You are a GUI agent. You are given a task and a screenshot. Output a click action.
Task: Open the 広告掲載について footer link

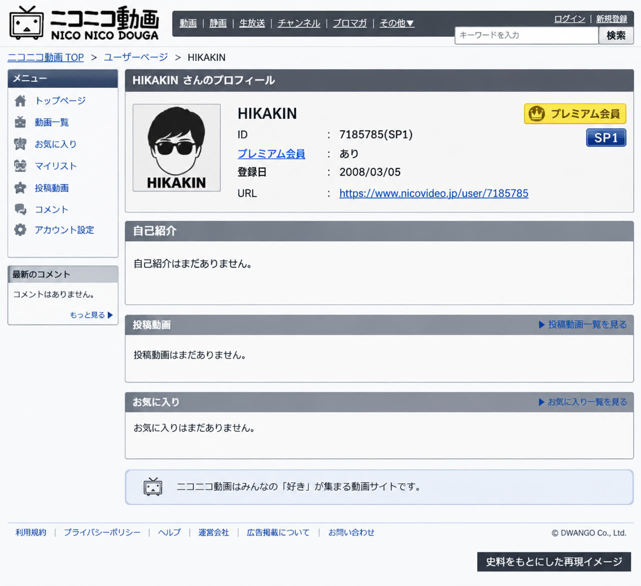[x=278, y=532]
